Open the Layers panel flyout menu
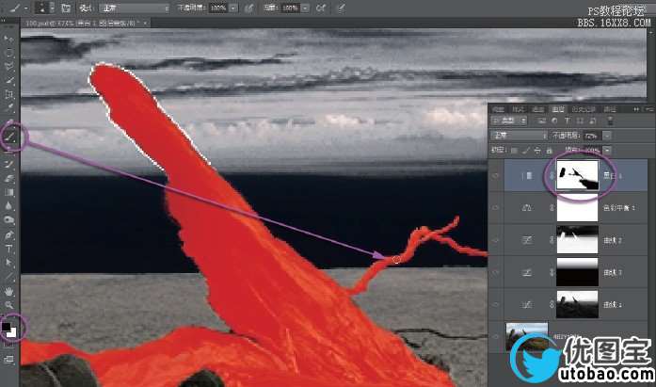Image resolution: width=656 pixels, height=387 pixels. [x=649, y=109]
